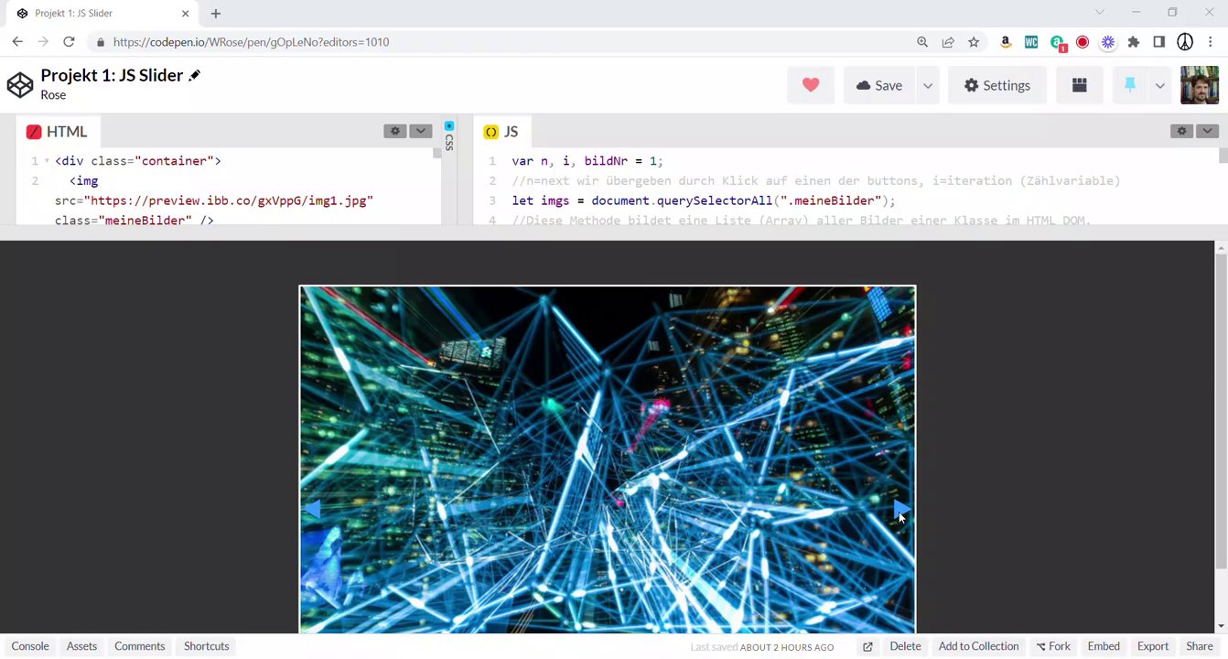Focus the browser address bar URL
The width and height of the screenshot is (1228, 659).
coord(251,42)
